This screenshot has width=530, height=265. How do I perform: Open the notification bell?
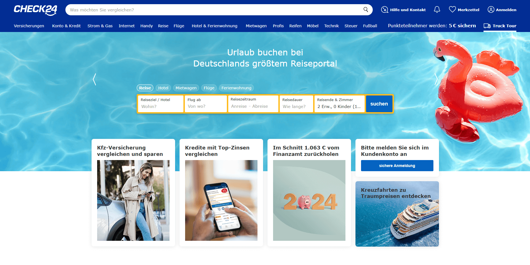tap(437, 9)
